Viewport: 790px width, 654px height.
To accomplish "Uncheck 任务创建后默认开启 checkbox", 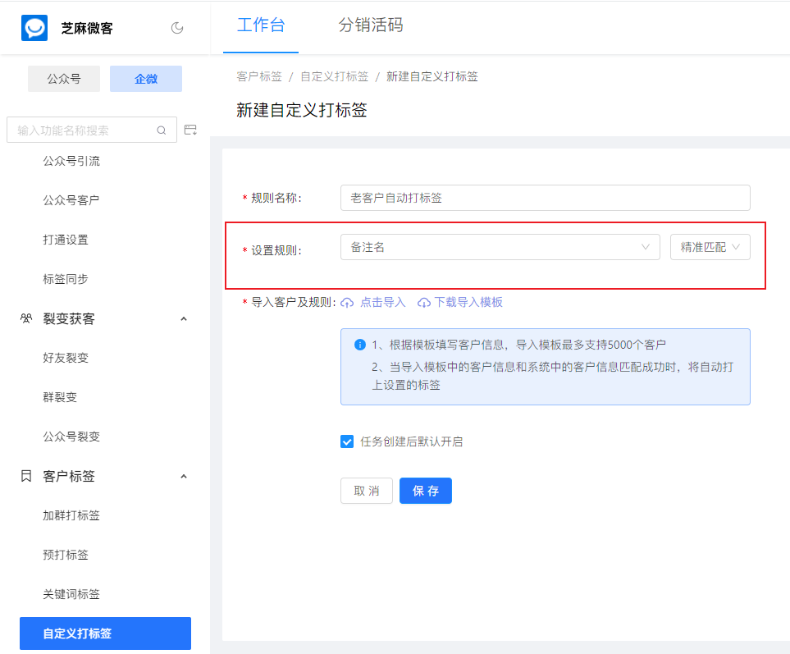I will [x=347, y=441].
